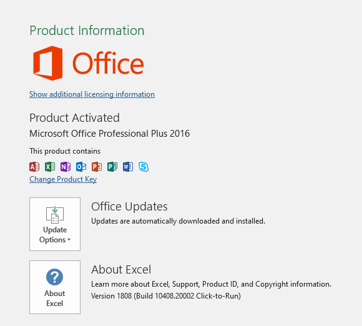Image resolution: width=362 pixels, height=326 pixels.
Task: Click the Publisher app icon
Action: tap(112, 167)
